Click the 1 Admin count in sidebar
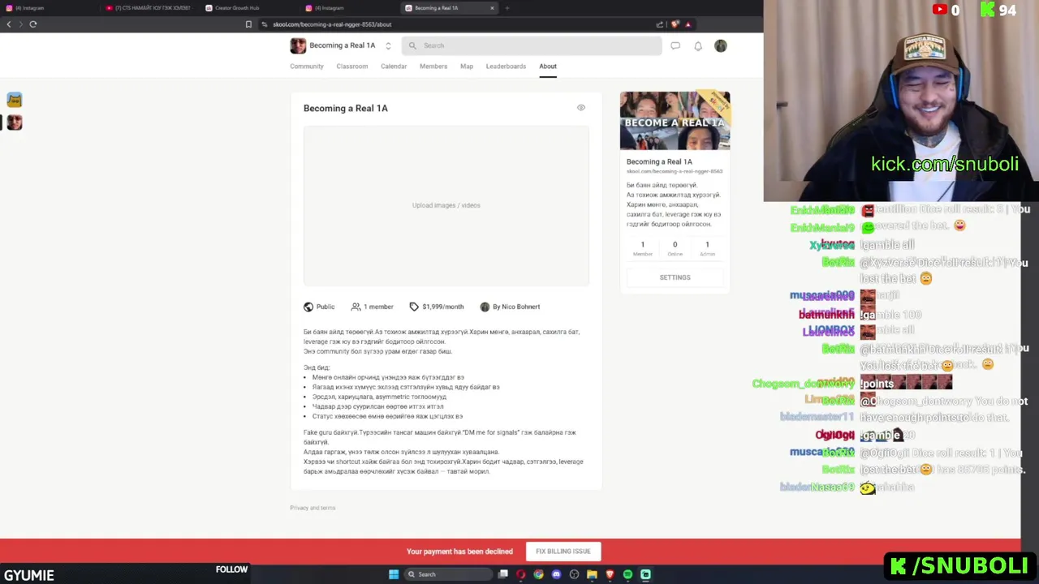The height and width of the screenshot is (584, 1039). point(707,248)
